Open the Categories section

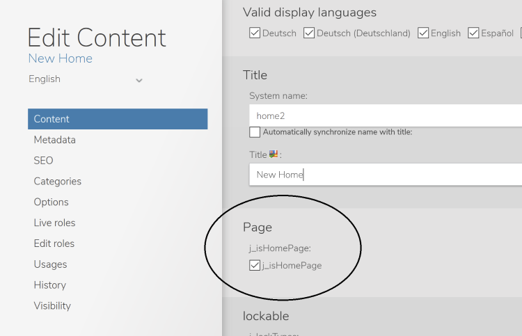pyautogui.click(x=57, y=182)
